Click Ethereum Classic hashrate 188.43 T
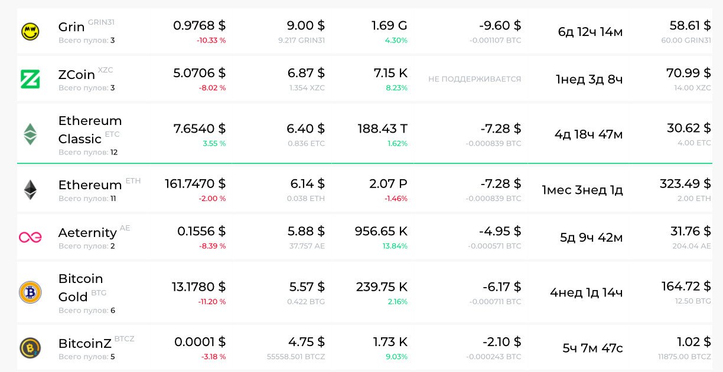Screen dimensions: 723x372 coord(382,129)
